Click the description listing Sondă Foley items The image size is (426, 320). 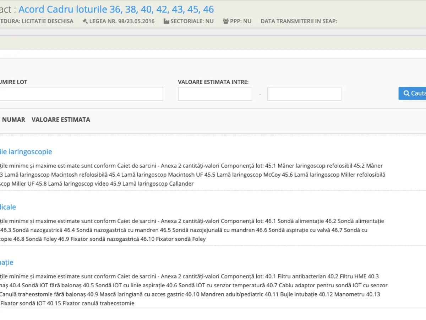click(x=192, y=230)
